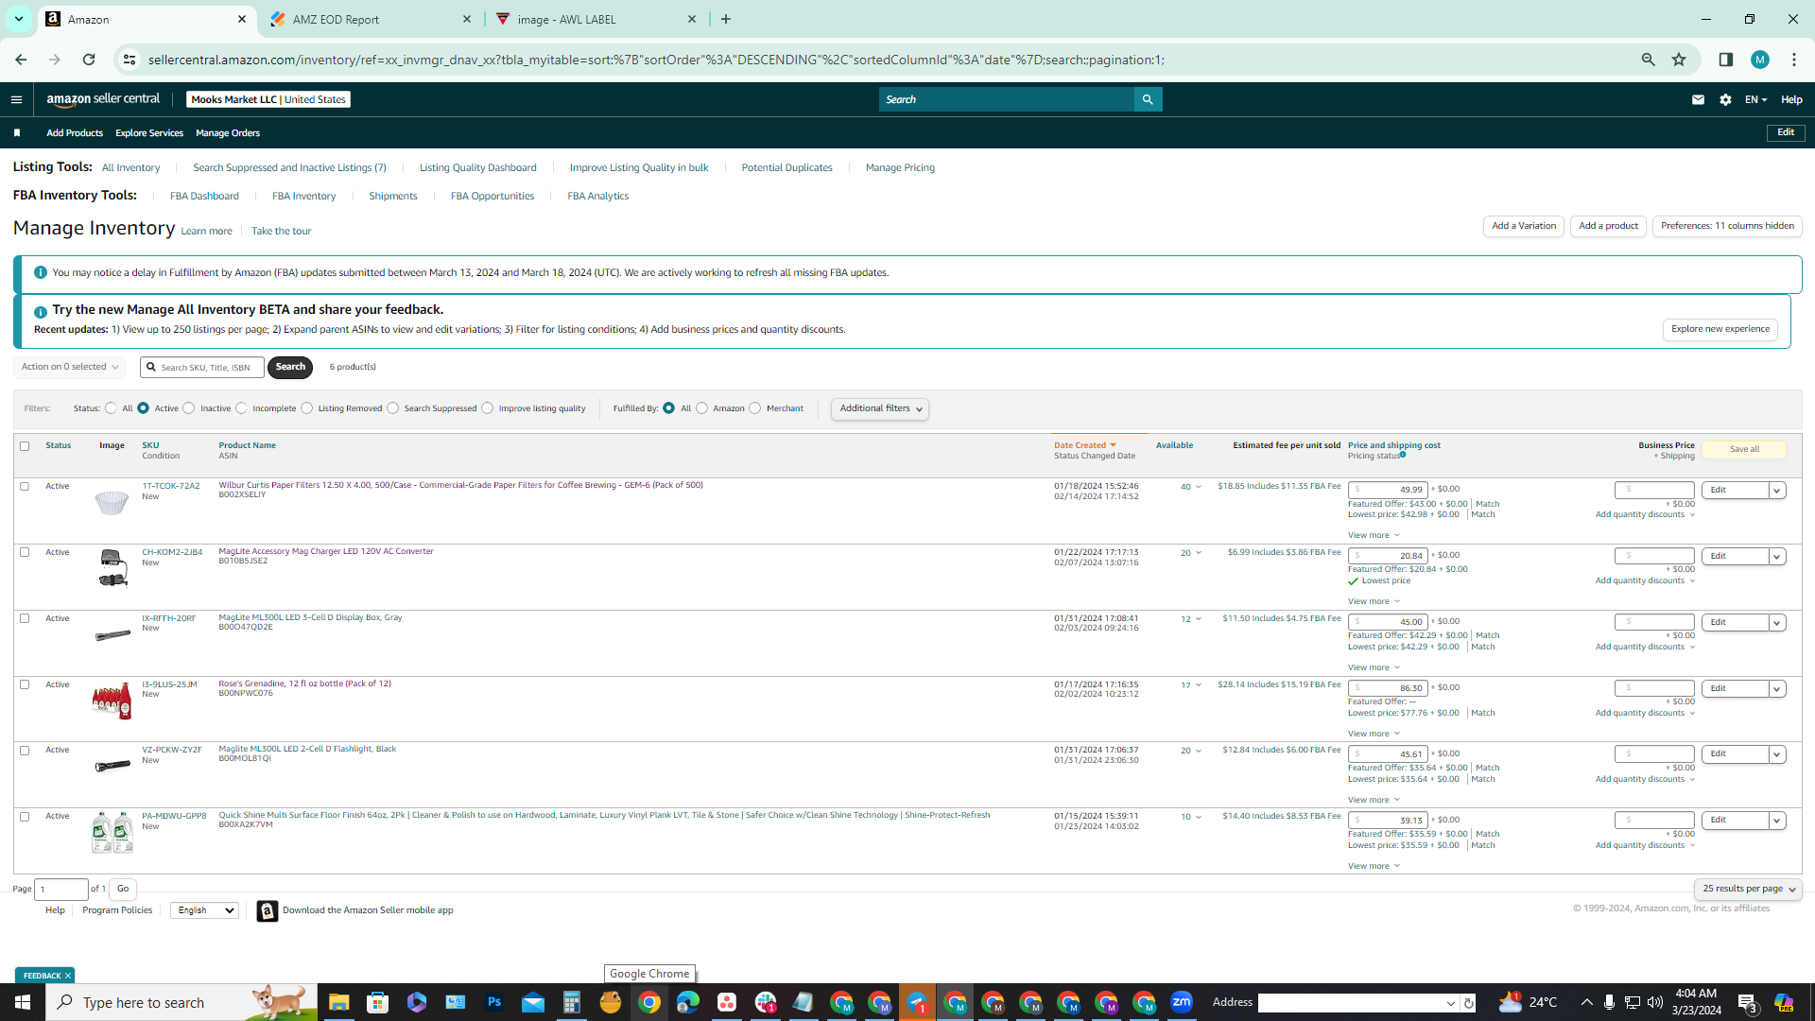Check the Rose's Grenadine row checkbox
This screenshot has width=1815, height=1021.
tap(25, 684)
